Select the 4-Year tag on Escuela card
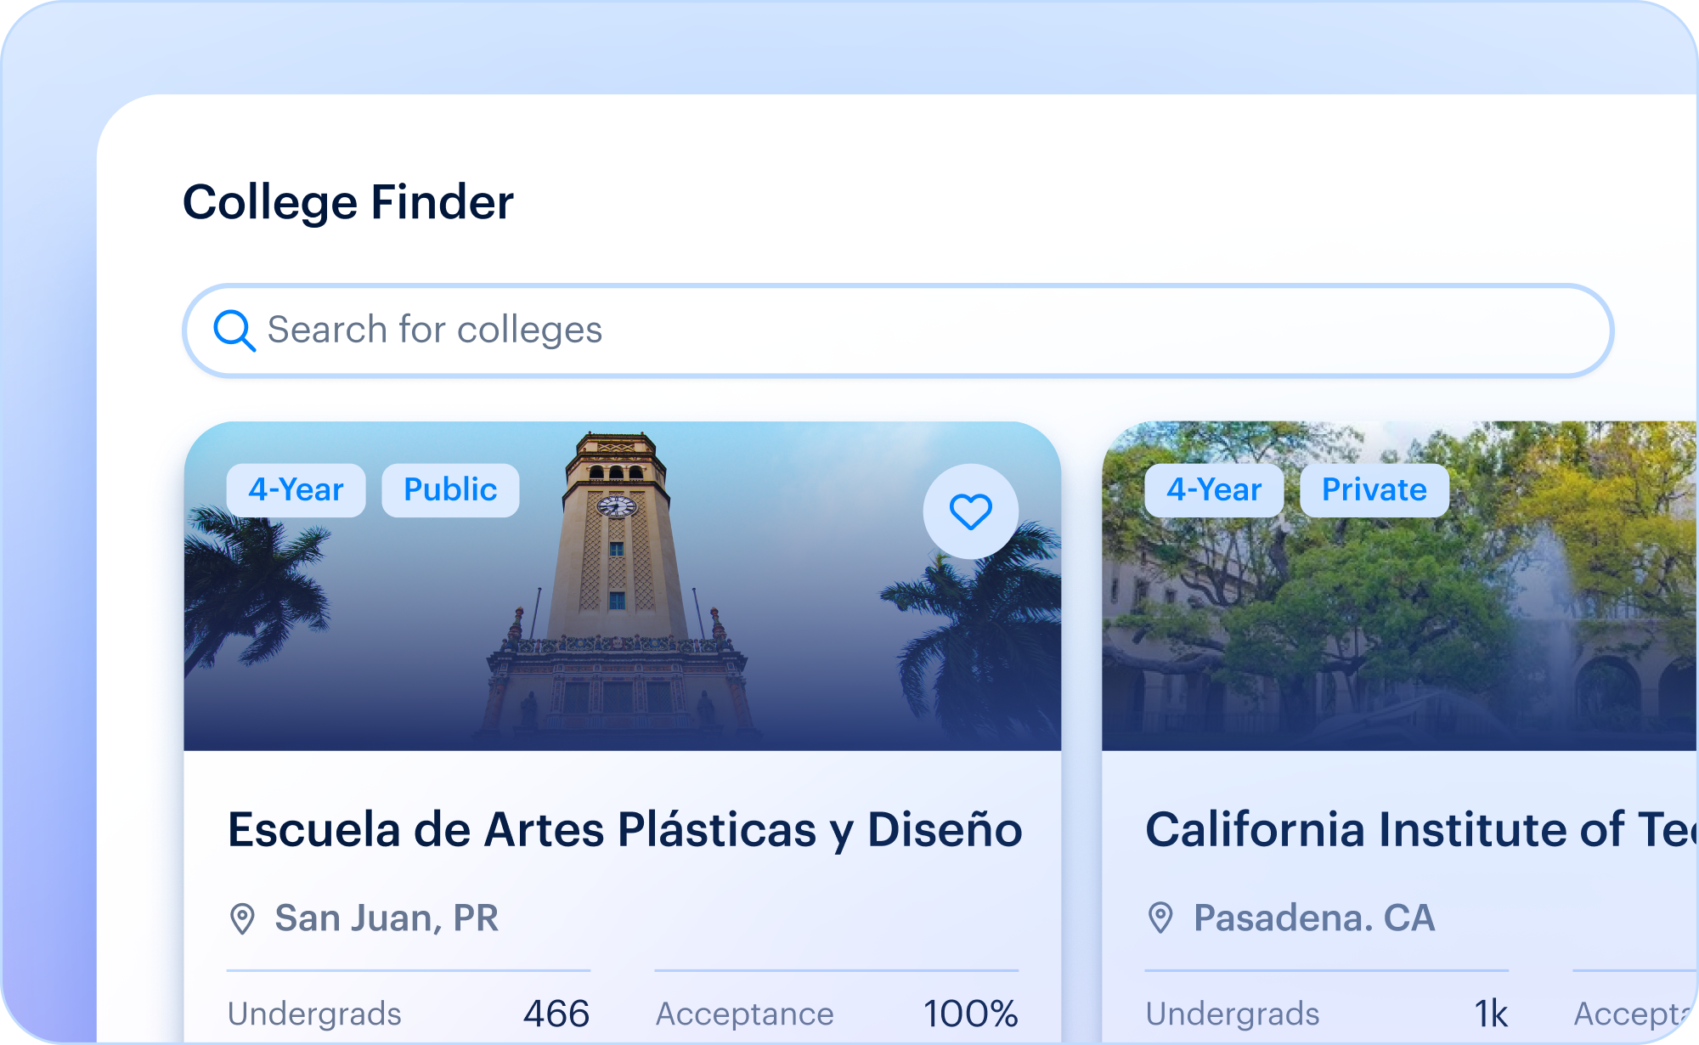This screenshot has width=1699, height=1045. tap(296, 490)
